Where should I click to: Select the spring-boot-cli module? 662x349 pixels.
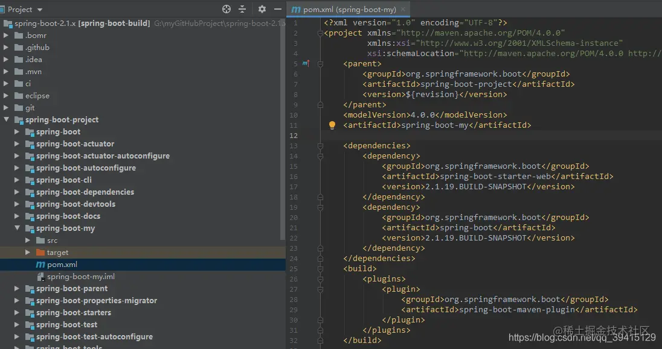(64, 180)
